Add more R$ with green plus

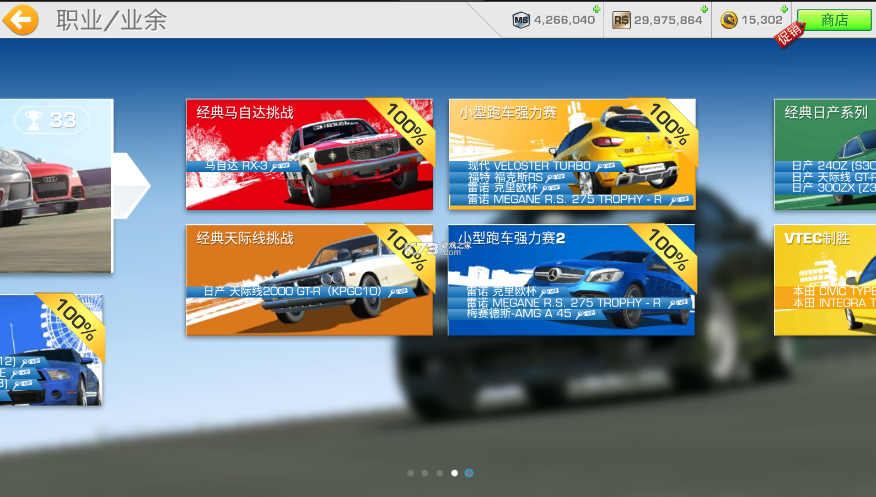(704, 9)
